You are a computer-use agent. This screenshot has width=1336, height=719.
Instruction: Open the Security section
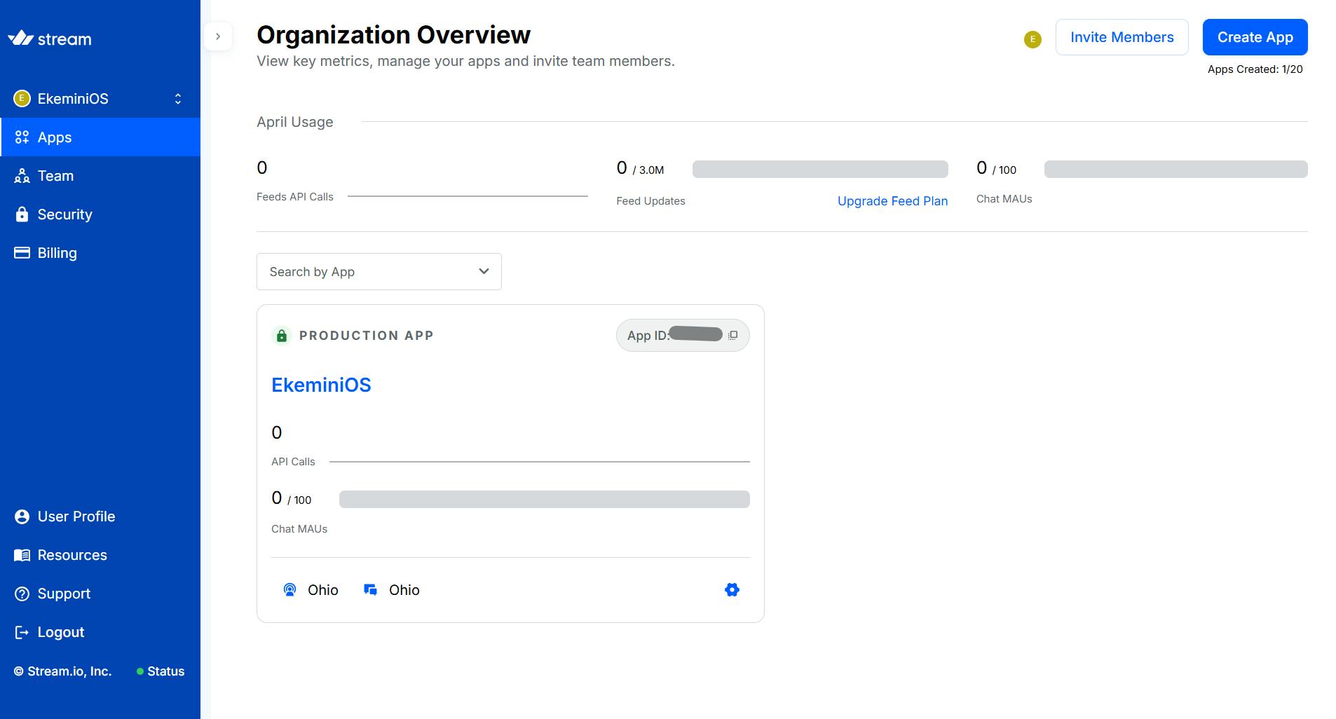64,214
